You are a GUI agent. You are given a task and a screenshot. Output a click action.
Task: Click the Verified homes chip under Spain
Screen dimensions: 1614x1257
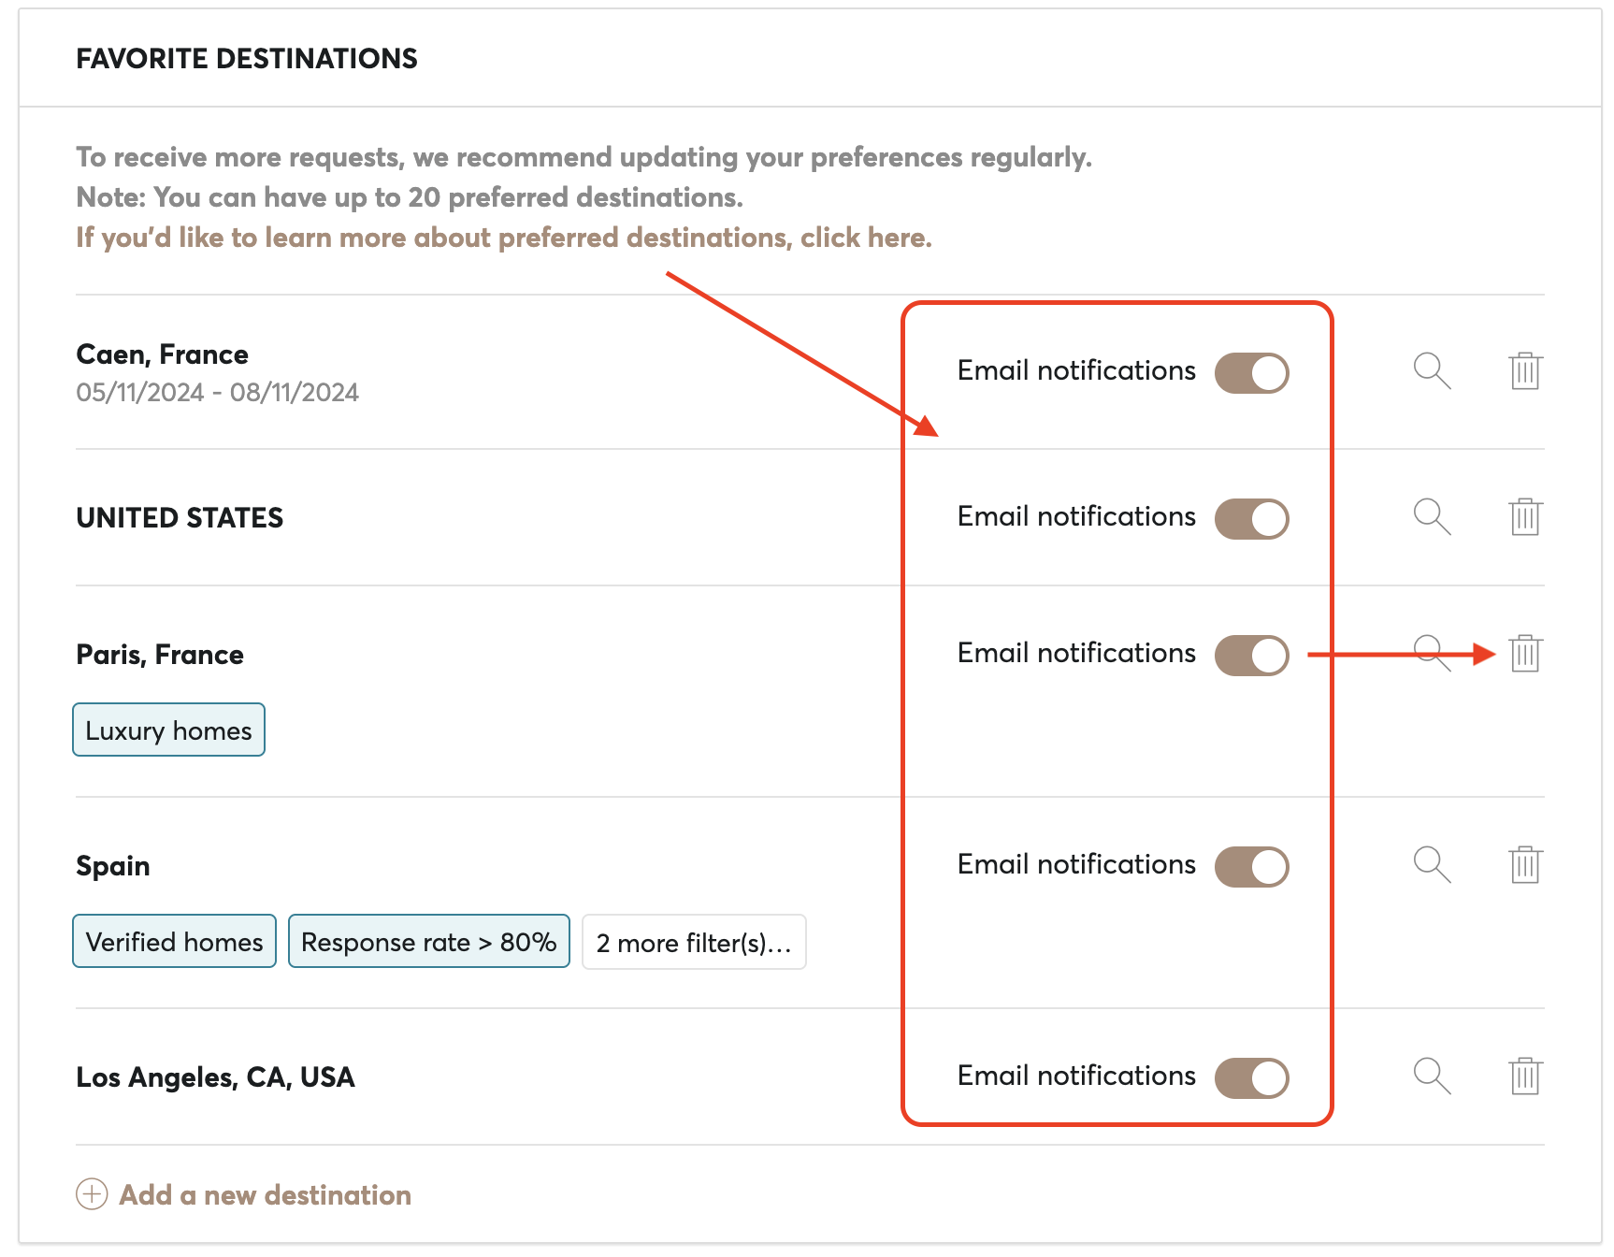(173, 942)
